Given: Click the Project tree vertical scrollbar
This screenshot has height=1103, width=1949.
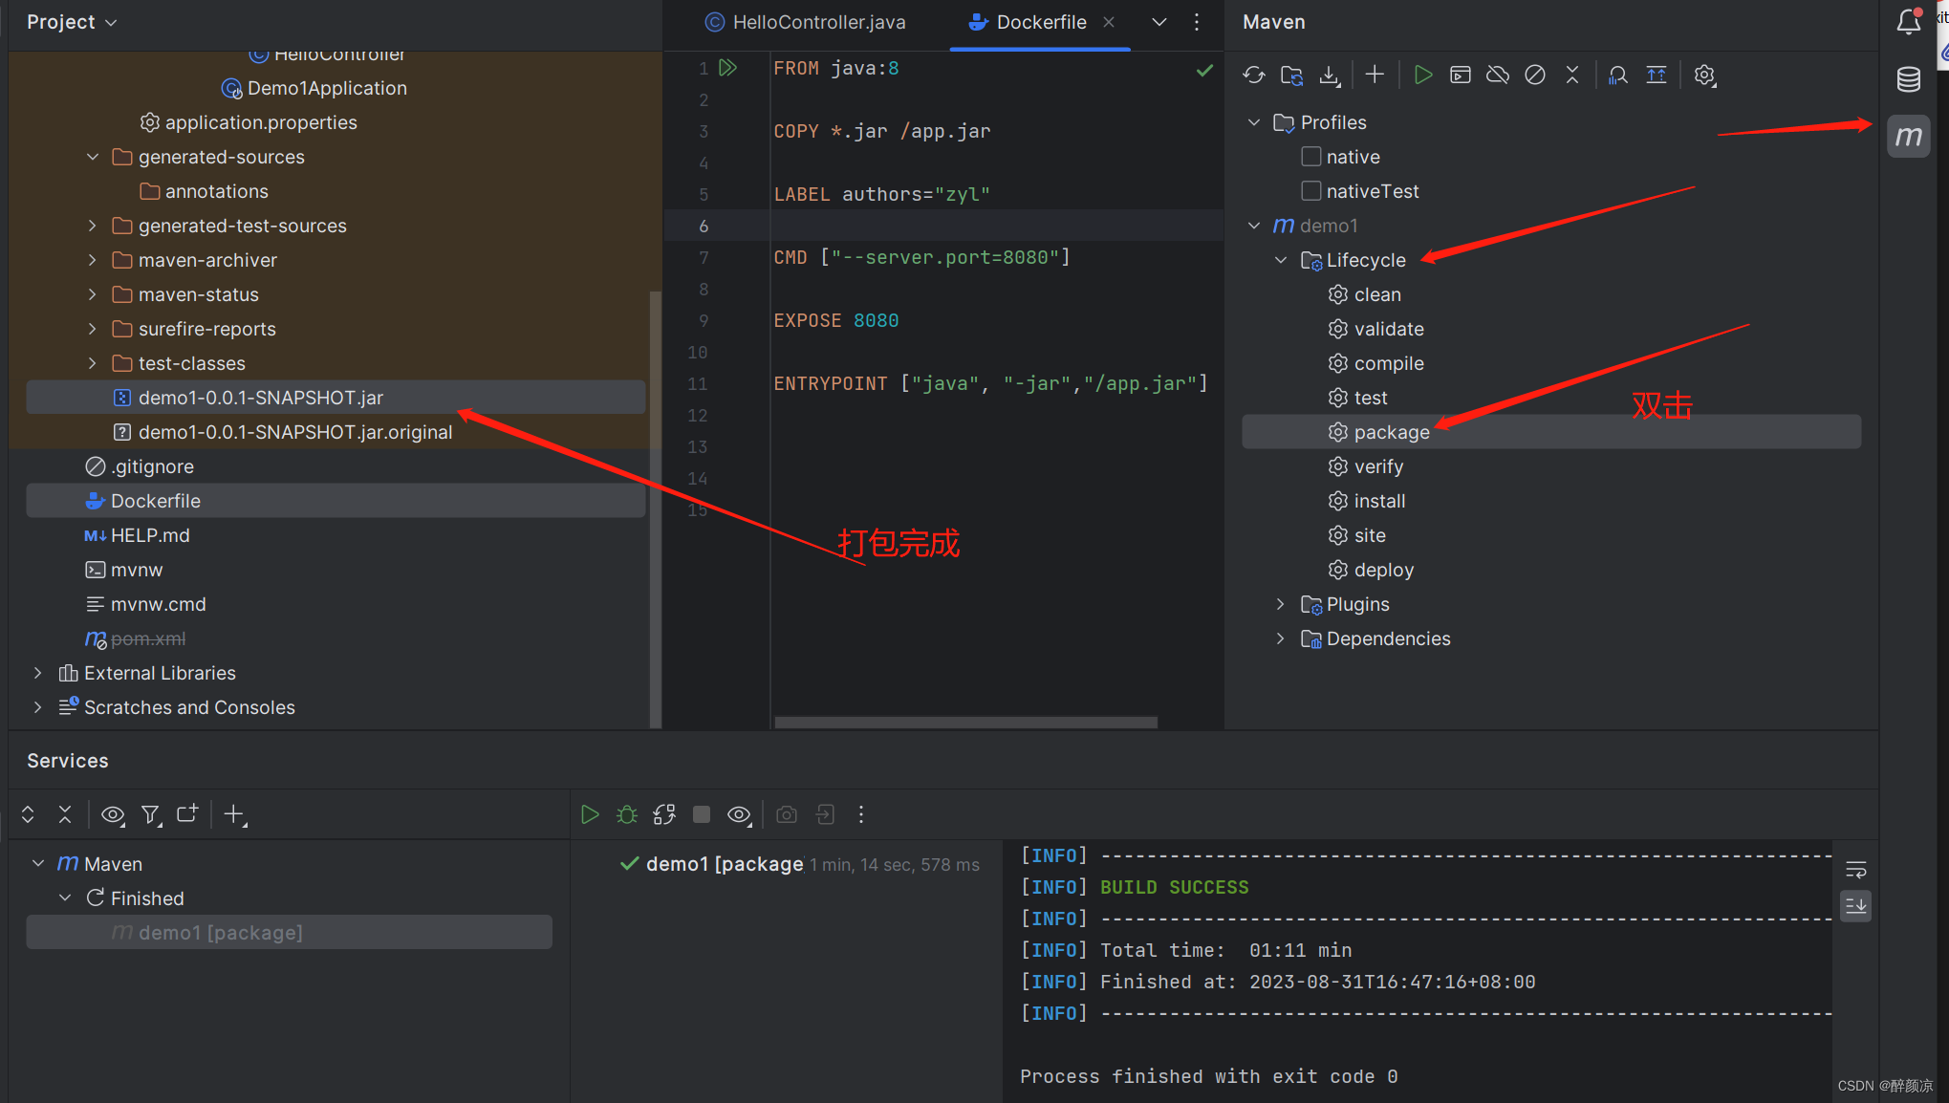Looking at the screenshot, I should (655, 509).
